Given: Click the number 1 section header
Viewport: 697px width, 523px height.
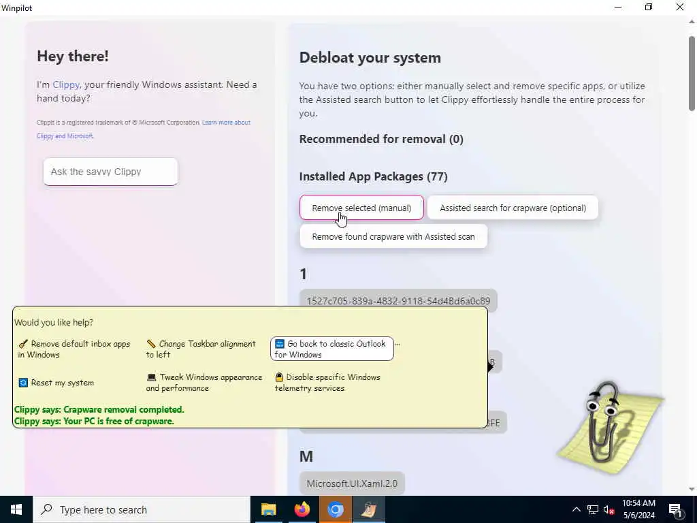Looking at the screenshot, I should (x=304, y=274).
